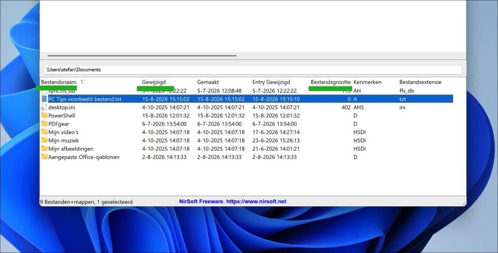Select the PC Tips voorbeeld bestand.txt row name
498x253 pixels.
[85, 99]
